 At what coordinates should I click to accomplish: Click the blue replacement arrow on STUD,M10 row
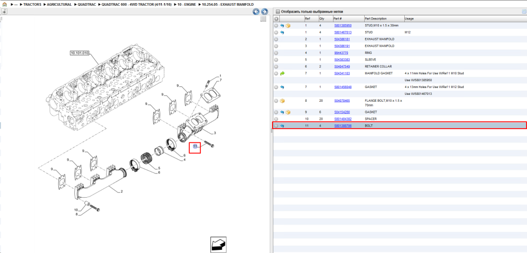click(x=282, y=25)
